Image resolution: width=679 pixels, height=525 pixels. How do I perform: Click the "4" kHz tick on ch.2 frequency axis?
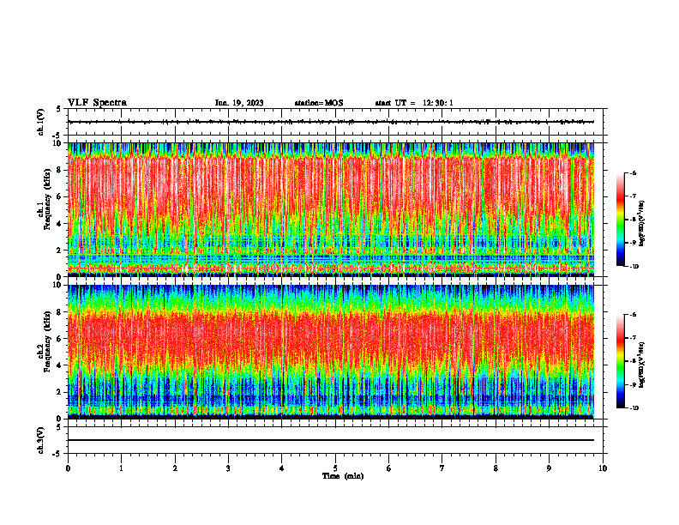tap(60, 365)
